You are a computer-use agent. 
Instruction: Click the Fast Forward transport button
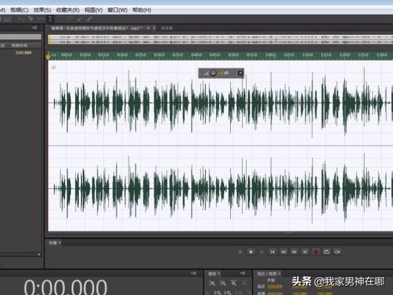[294, 251]
